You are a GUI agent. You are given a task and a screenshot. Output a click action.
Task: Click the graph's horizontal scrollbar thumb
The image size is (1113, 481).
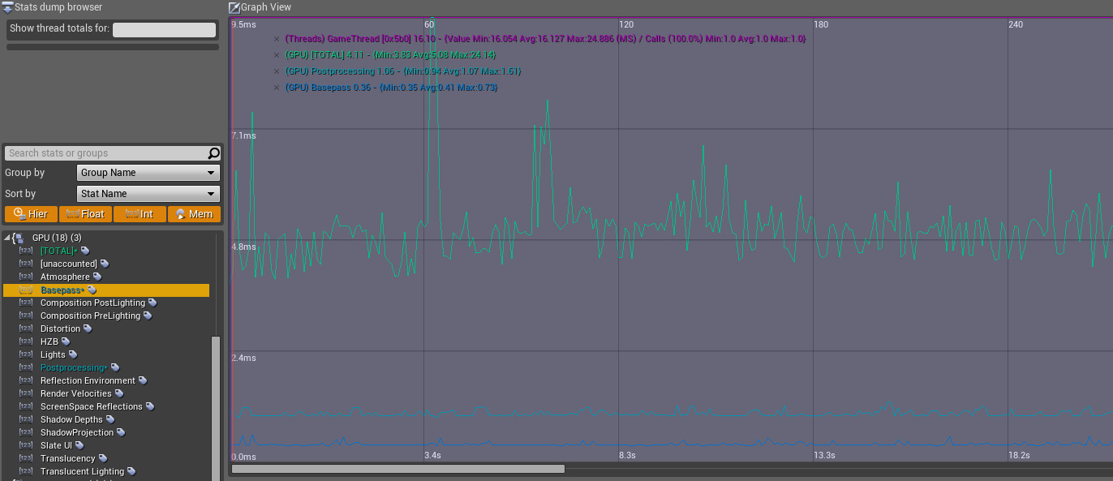pyautogui.click(x=397, y=469)
